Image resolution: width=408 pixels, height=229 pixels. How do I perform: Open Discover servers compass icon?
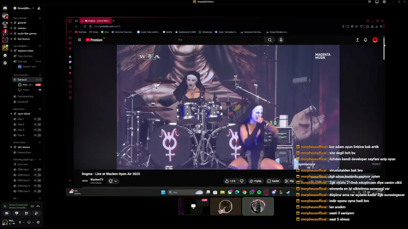pyautogui.click(x=5, y=63)
